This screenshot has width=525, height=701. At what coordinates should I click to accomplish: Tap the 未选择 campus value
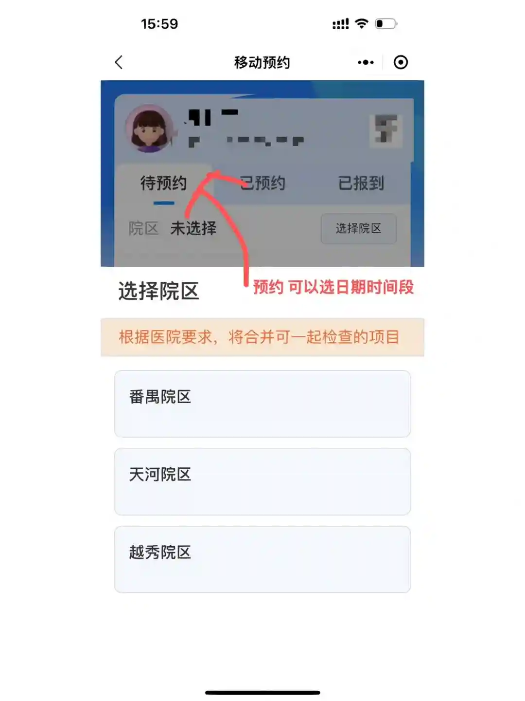(193, 228)
